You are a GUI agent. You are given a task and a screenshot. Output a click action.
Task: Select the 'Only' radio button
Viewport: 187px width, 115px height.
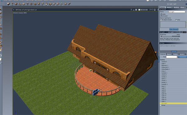pos(176,20)
